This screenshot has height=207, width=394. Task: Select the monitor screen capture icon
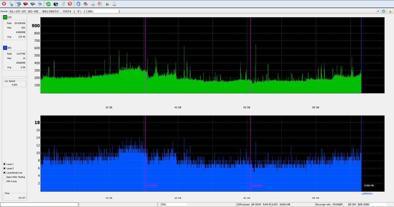click(18, 4)
